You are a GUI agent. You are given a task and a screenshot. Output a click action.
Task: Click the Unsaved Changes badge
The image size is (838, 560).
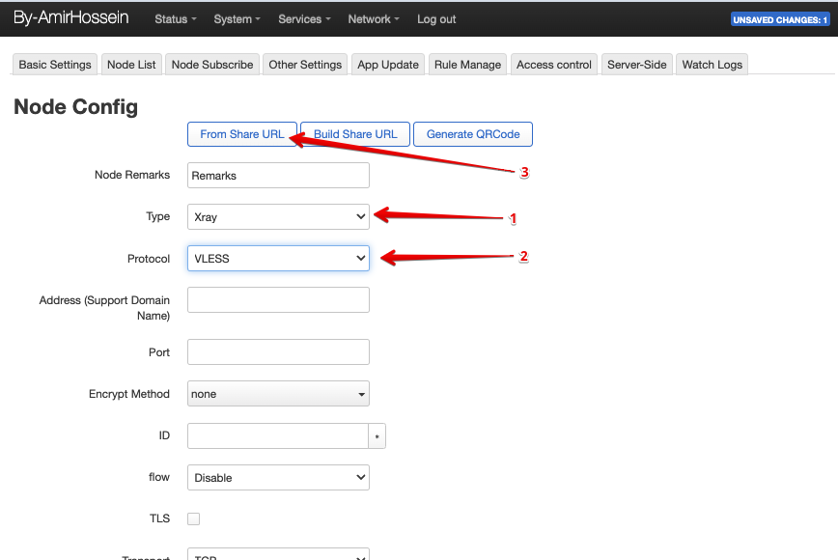[x=780, y=19]
